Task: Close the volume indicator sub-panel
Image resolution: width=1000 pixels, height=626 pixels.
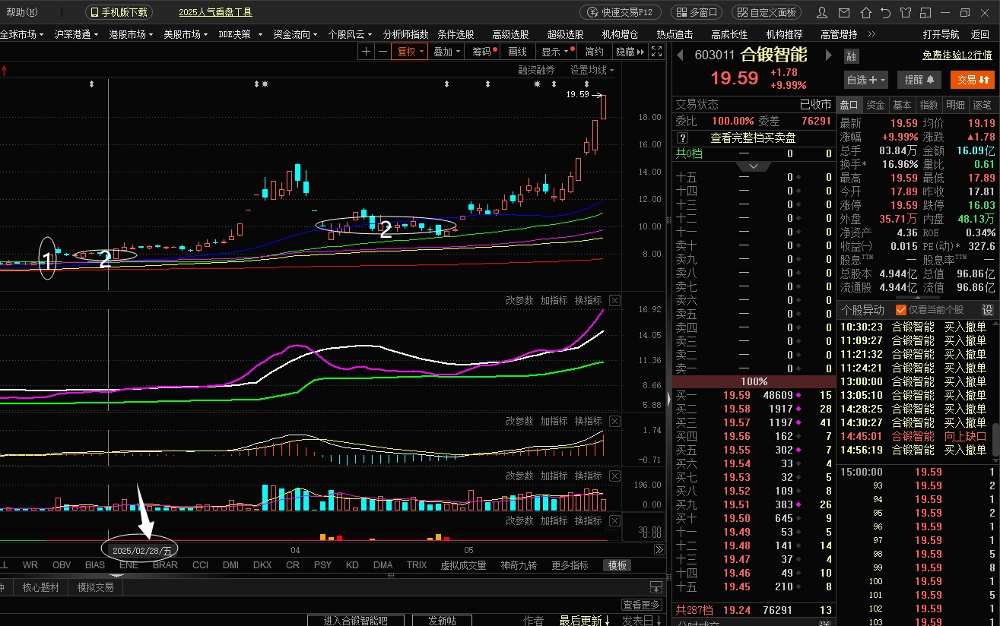Action: point(614,476)
